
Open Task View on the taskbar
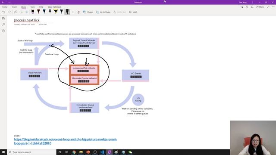pyautogui.click(x=67, y=152)
